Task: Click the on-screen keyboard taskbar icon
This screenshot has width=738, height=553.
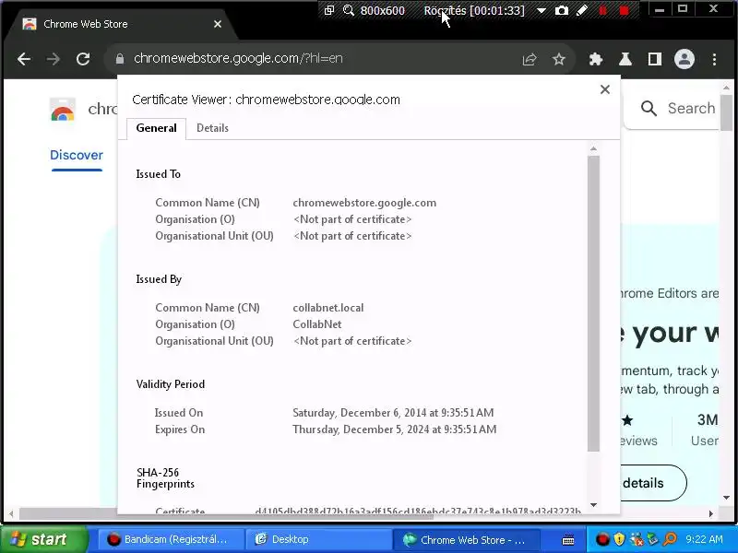Action: (568, 540)
